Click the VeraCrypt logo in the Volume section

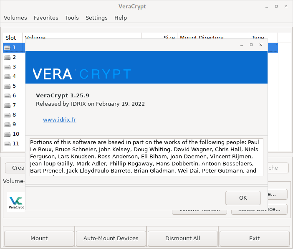pos(16,201)
